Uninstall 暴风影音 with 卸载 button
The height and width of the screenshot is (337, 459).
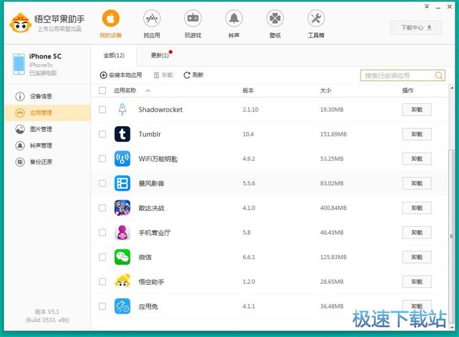417,183
